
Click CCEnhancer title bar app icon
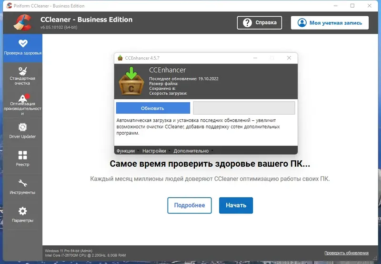pos(120,58)
